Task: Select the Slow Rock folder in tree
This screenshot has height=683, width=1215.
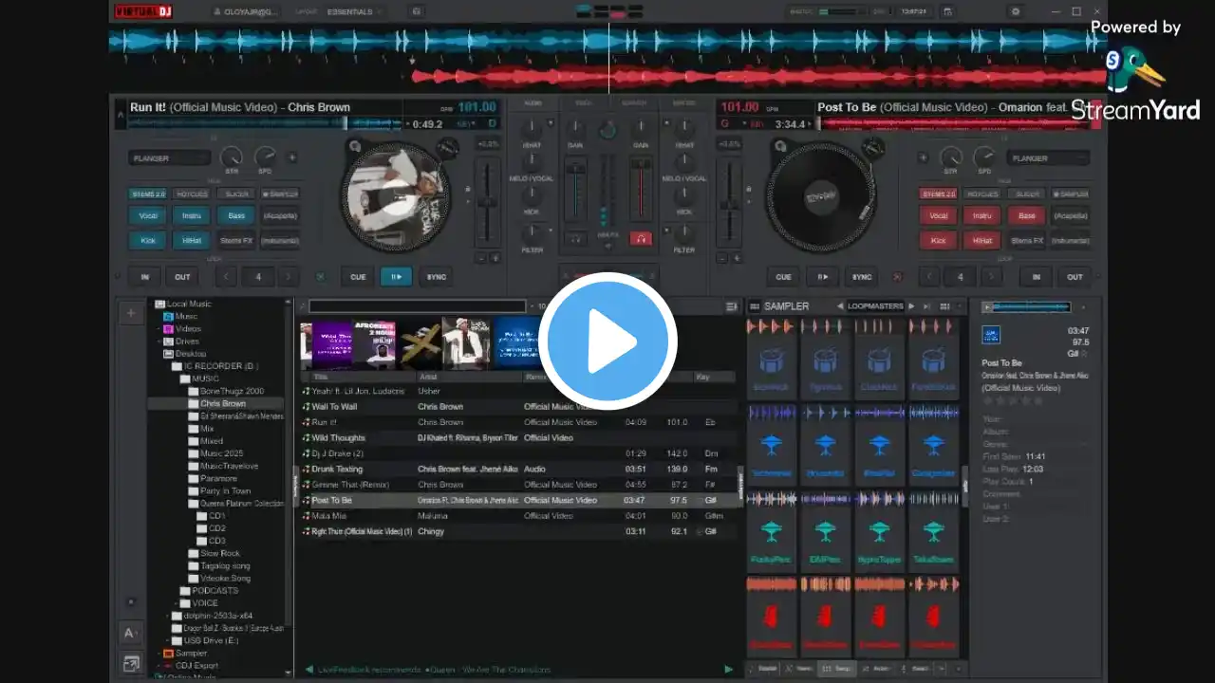Action: pyautogui.click(x=219, y=553)
